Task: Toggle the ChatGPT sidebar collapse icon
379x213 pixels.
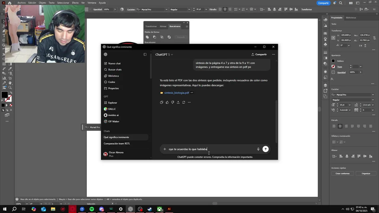Action: pyautogui.click(x=145, y=54)
